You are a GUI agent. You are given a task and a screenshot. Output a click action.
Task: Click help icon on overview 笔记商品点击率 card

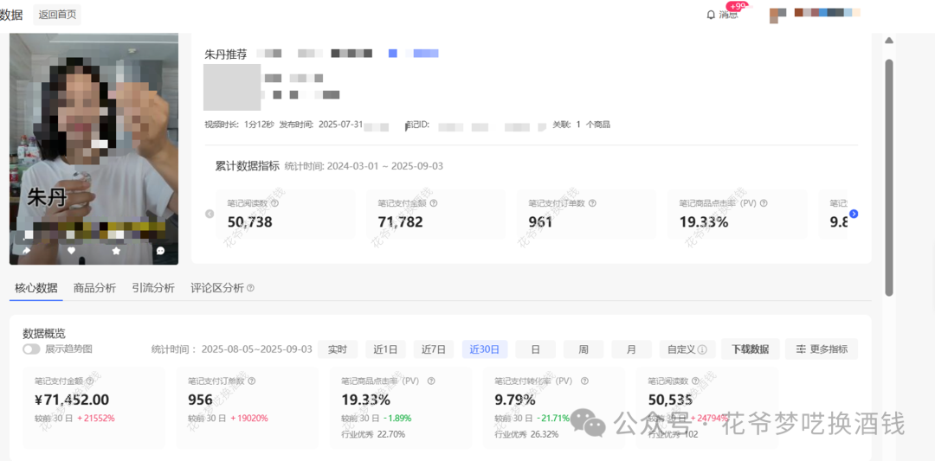pos(431,381)
